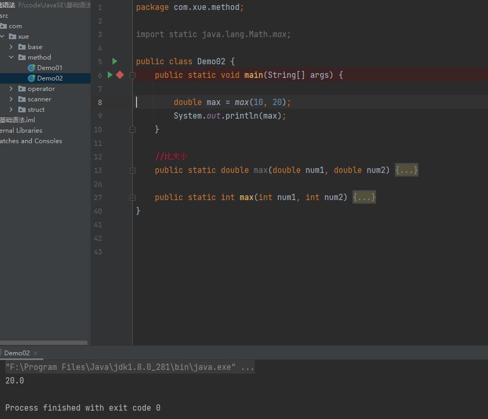This screenshot has width=488, height=419.
Task: Click the fold end marker on line 10
Action: point(132,130)
